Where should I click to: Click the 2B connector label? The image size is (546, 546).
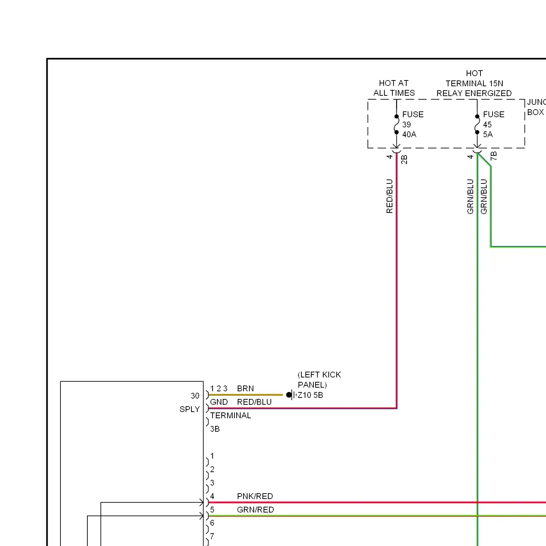[x=404, y=159]
